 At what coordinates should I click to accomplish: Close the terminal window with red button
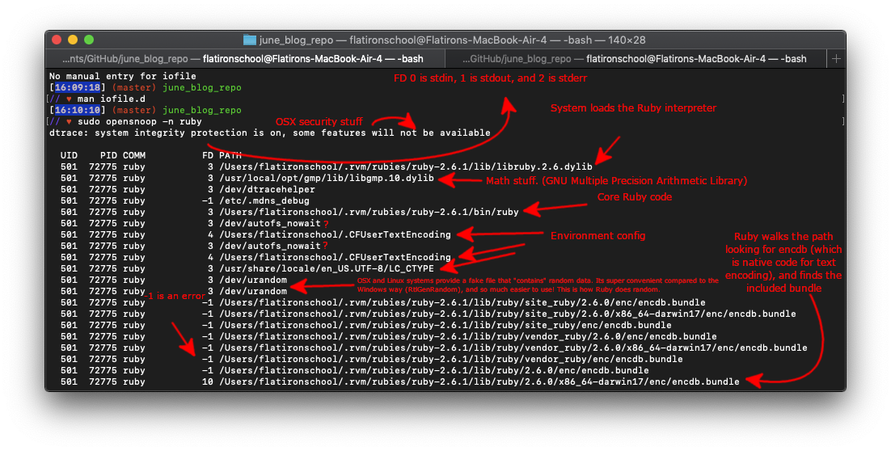pyautogui.click(x=57, y=40)
